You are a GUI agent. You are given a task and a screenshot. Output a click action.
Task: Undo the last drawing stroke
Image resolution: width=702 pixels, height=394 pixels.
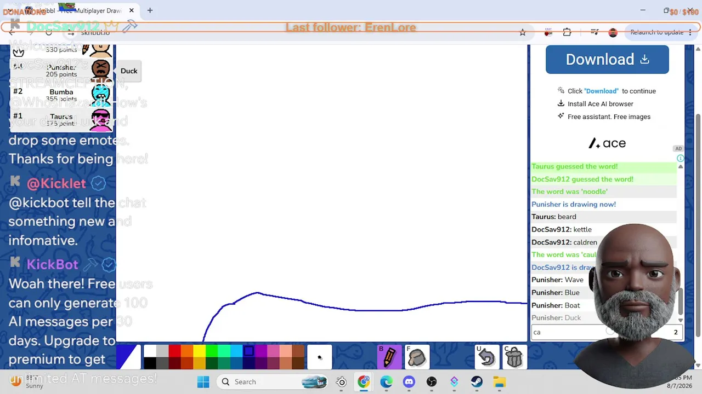coord(487,357)
